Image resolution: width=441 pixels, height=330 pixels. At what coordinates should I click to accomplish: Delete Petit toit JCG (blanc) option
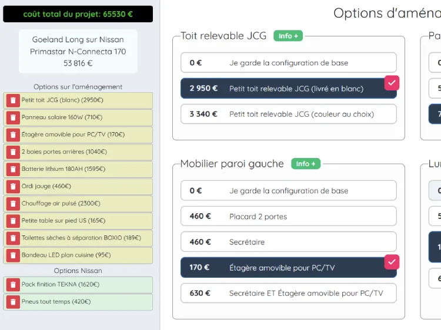13,100
